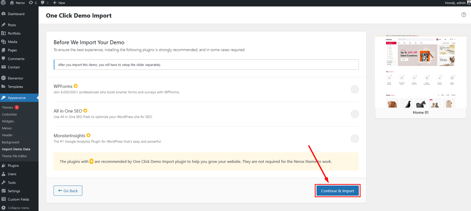Toggle the WPForms plugin checkbox

tap(355, 89)
